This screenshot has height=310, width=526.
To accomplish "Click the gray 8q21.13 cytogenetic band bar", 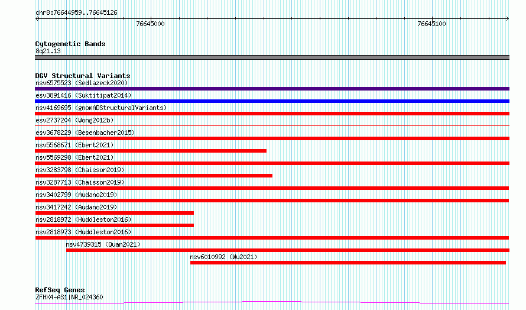I will (x=272, y=57).
